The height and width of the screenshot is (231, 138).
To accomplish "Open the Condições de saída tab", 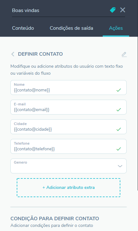I will coord(72,28).
